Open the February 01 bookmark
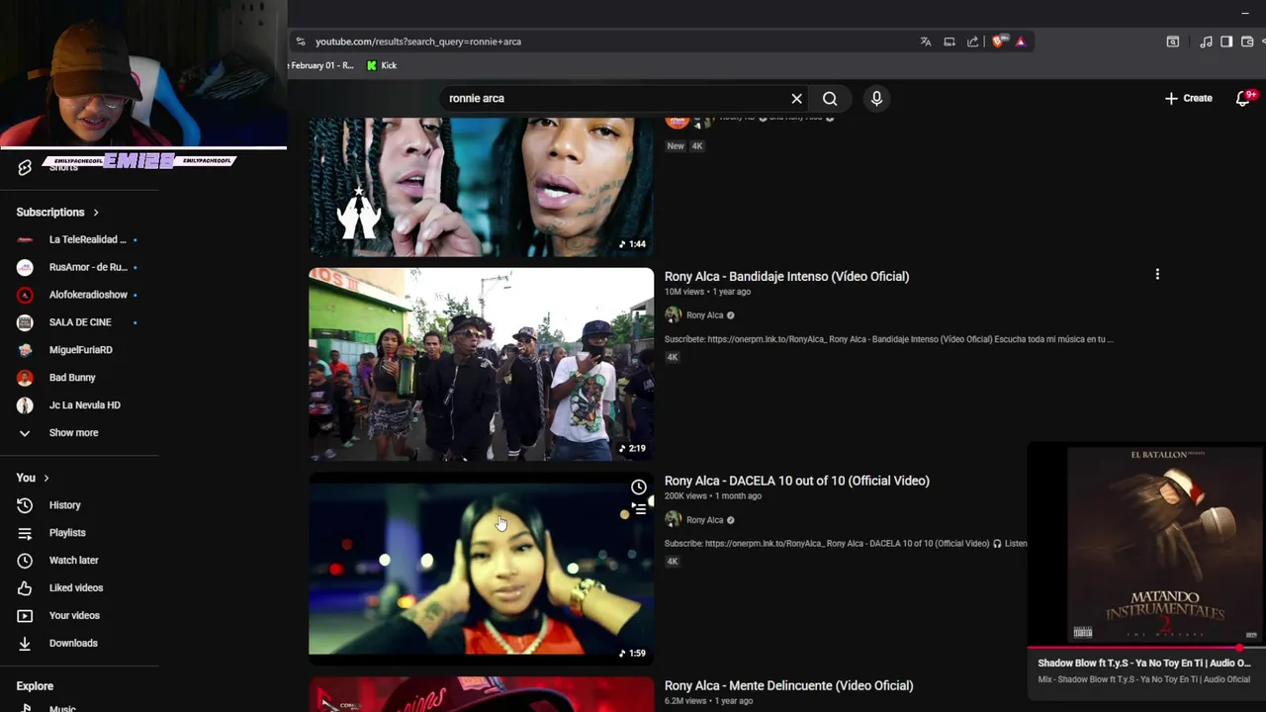1266x712 pixels. point(321,65)
